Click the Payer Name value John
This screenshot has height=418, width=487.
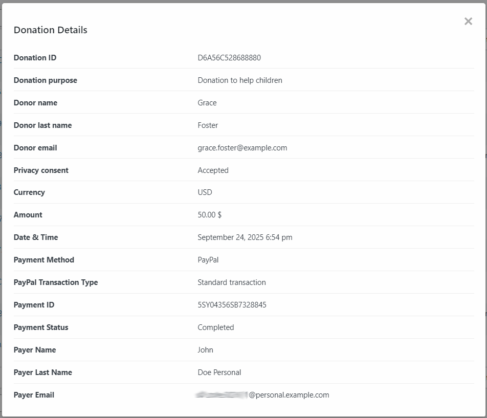[x=206, y=350]
